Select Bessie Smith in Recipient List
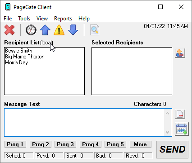Screen dimensions: 192x163 click(x=18, y=51)
